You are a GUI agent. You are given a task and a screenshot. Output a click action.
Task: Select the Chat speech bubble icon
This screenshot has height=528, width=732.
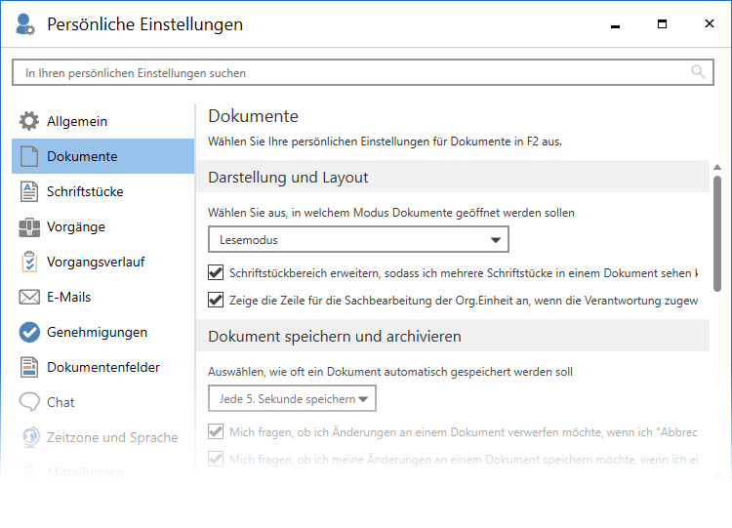coord(29,403)
